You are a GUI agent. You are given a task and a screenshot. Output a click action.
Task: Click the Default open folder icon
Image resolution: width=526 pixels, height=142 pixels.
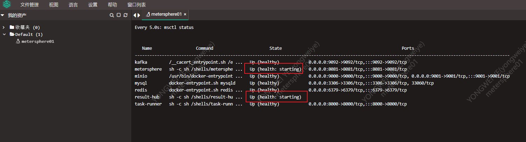coord(12,34)
